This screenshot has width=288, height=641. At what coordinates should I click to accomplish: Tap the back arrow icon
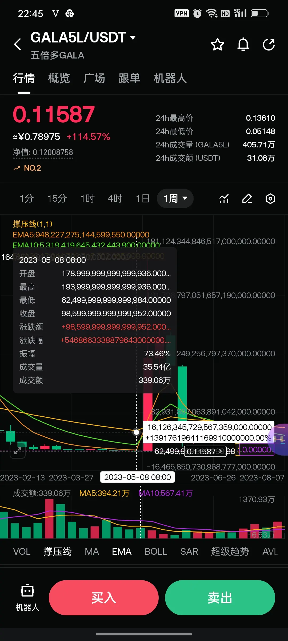(18, 44)
